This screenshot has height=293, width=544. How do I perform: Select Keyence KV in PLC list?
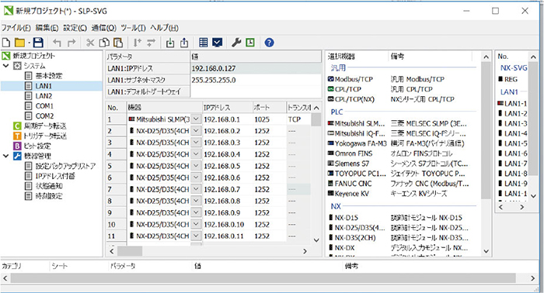pos(348,194)
